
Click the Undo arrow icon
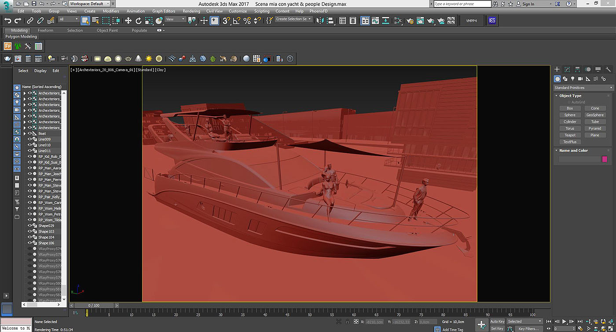pos(7,21)
